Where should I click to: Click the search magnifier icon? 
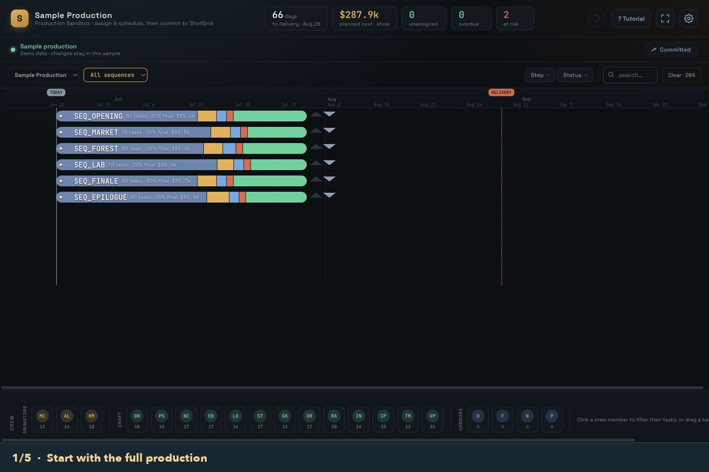pos(611,75)
